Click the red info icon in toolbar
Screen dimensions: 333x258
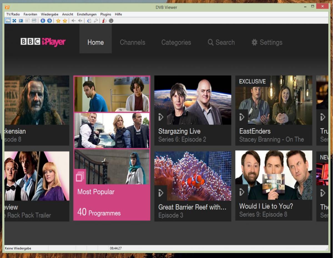(104, 21)
